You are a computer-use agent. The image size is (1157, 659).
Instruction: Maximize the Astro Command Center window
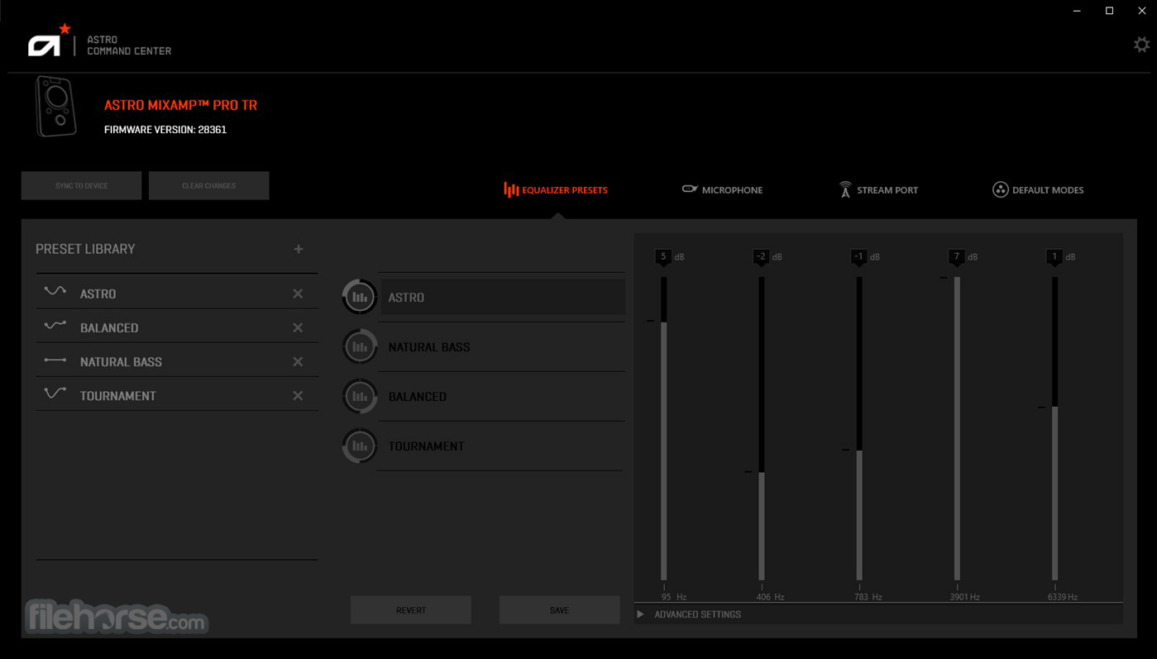pyautogui.click(x=1110, y=11)
